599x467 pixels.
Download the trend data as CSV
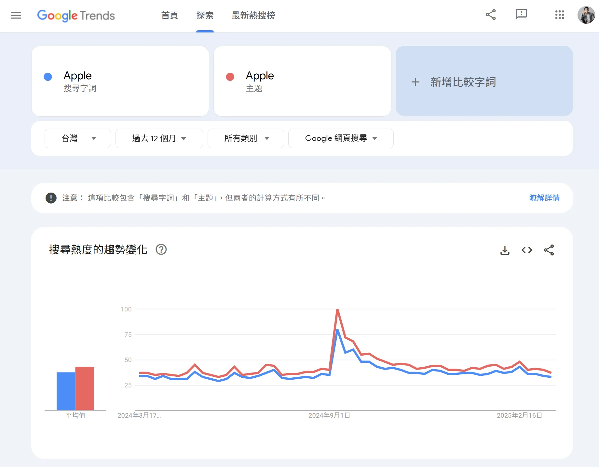pyautogui.click(x=505, y=250)
